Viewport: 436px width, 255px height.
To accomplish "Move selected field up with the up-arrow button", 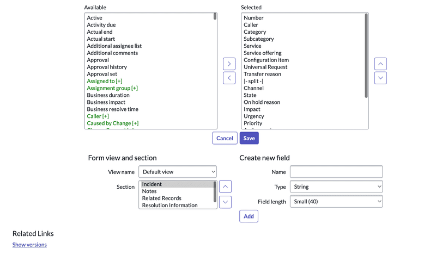I will point(380,64).
